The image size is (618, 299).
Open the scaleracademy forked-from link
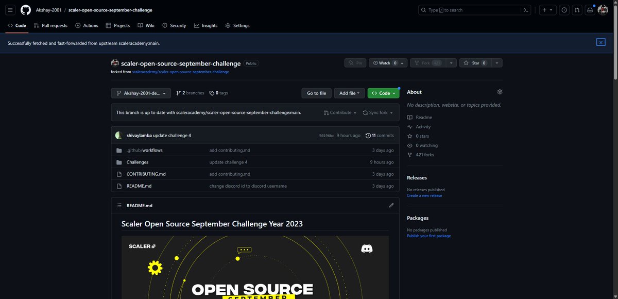pos(180,72)
